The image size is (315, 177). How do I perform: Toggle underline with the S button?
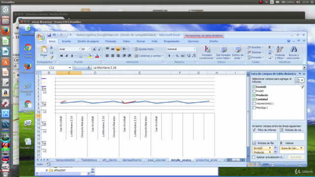(x=72, y=56)
